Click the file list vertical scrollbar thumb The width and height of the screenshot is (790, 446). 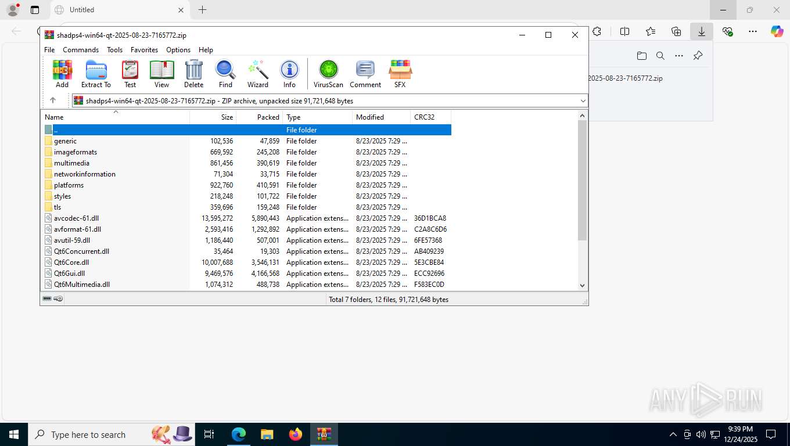click(x=583, y=180)
